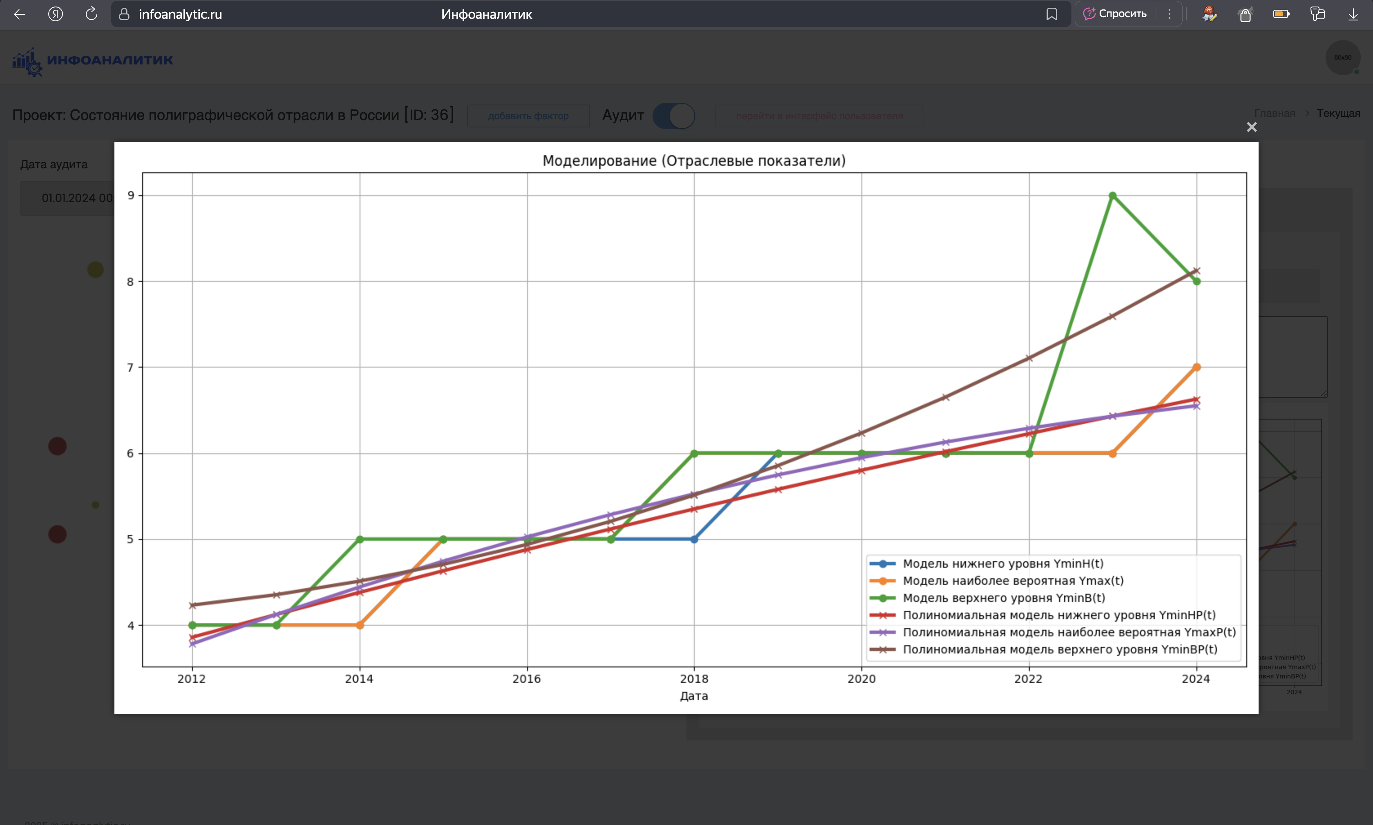This screenshot has width=1373, height=825.
Task: Click the browser back arrow
Action: (20, 14)
